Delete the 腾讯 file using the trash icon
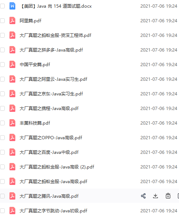This screenshot has height=216, width=179. click(168, 196)
